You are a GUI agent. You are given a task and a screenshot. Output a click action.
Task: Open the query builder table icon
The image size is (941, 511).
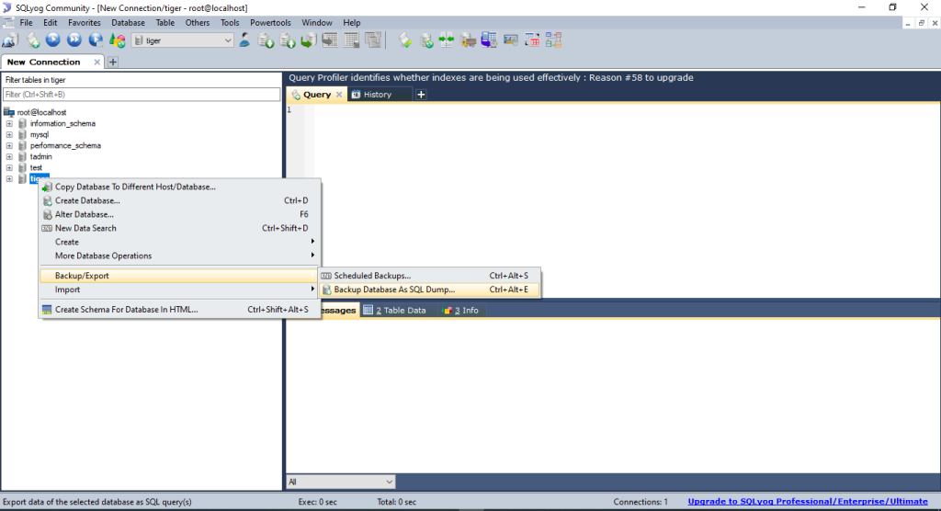point(532,40)
